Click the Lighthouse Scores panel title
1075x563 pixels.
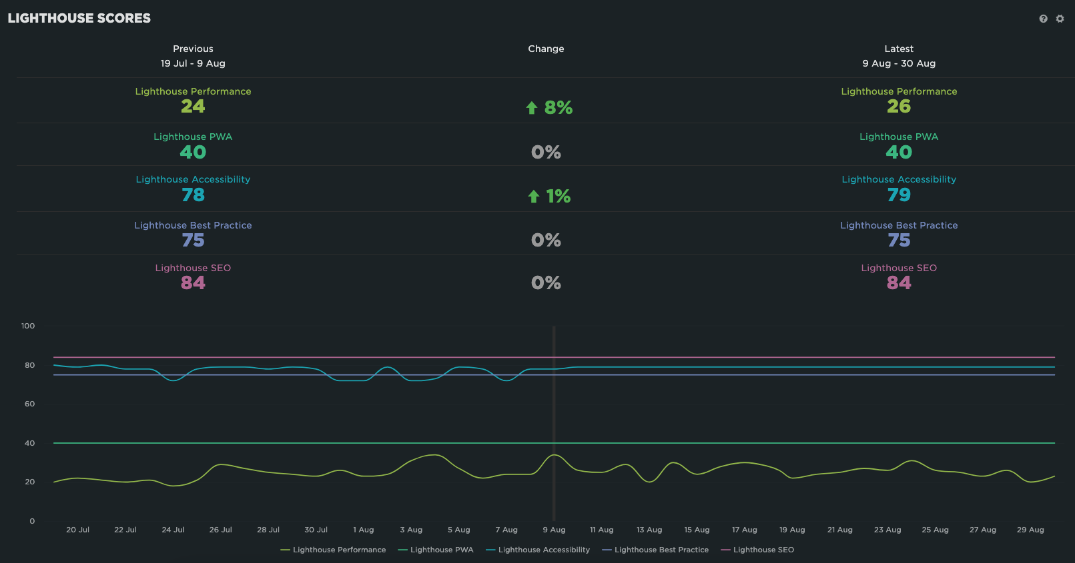coord(79,19)
